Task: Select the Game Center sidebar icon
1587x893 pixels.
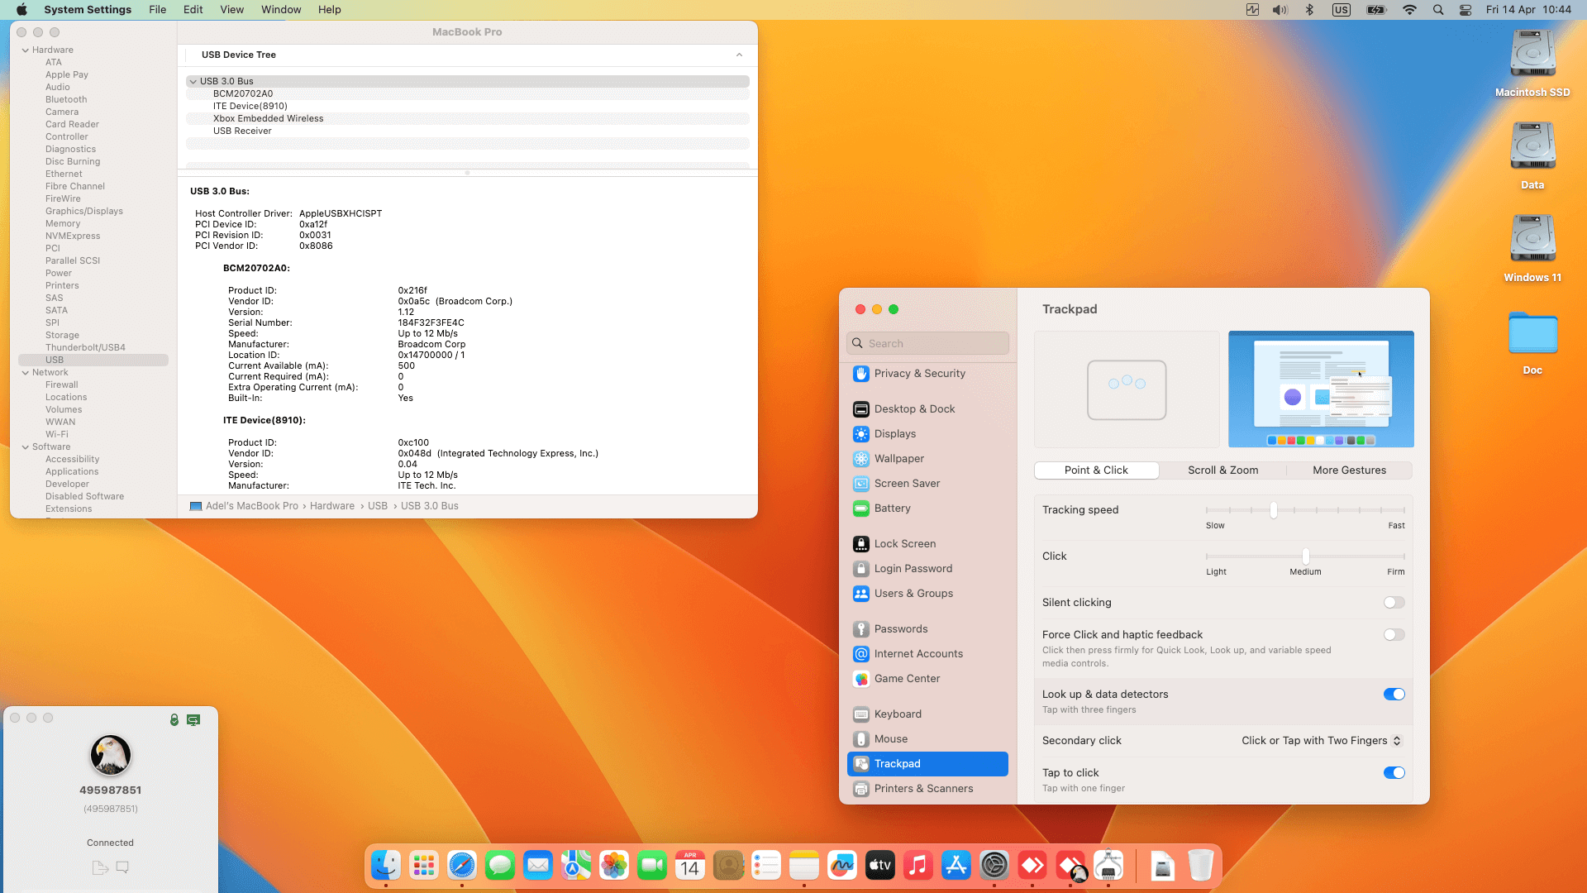Action: tap(860, 679)
